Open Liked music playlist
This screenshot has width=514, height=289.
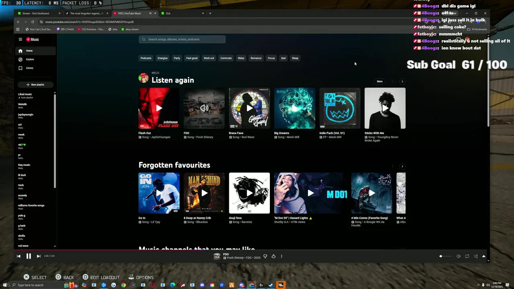tap(35, 96)
